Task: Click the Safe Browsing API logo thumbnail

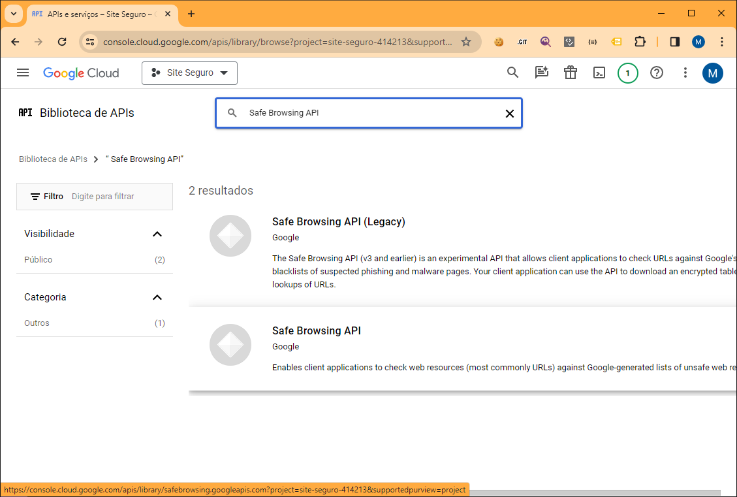Action: click(x=230, y=345)
